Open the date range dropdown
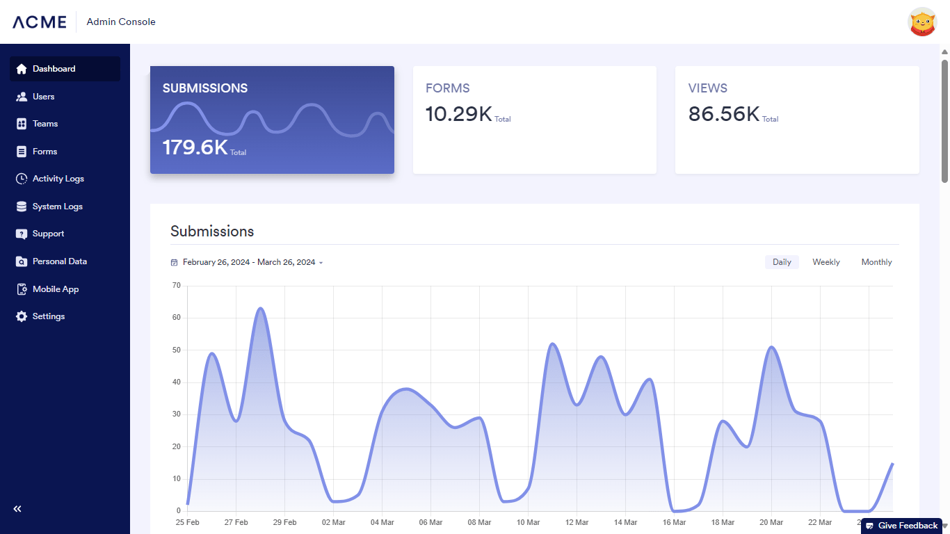 click(247, 262)
